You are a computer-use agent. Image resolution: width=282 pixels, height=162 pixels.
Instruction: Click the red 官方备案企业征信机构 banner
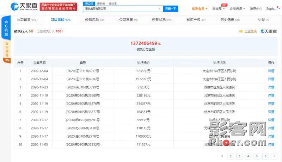tap(58, 7)
